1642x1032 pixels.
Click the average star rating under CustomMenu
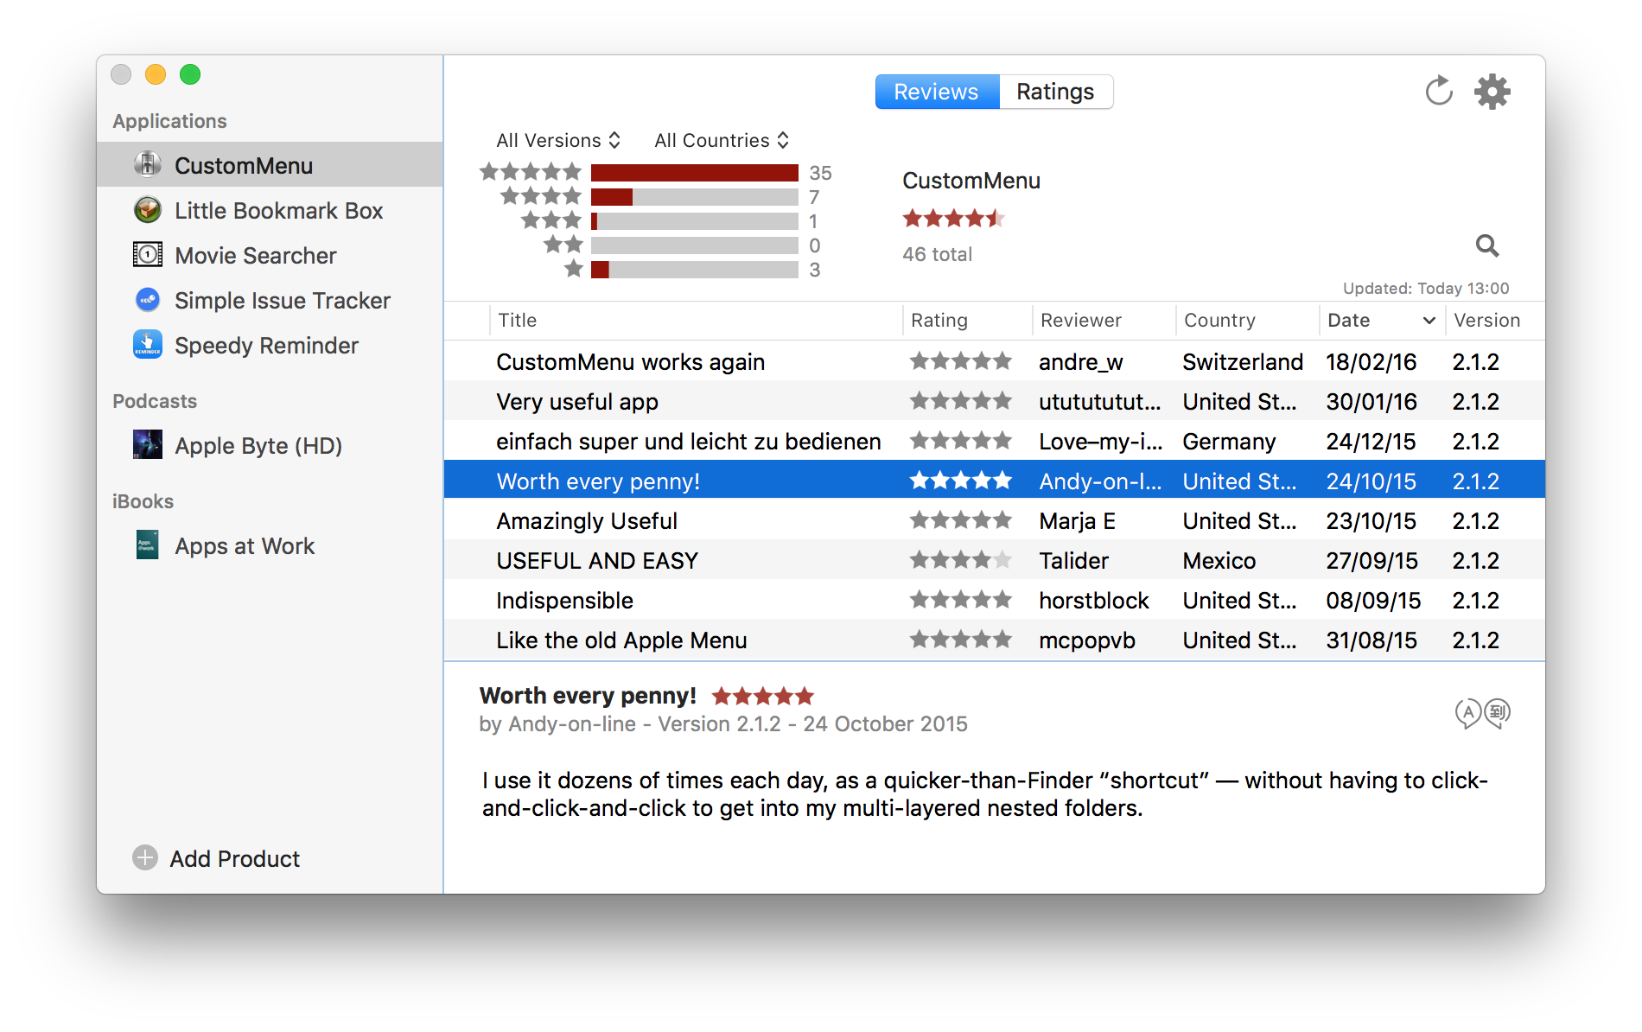coord(953,218)
